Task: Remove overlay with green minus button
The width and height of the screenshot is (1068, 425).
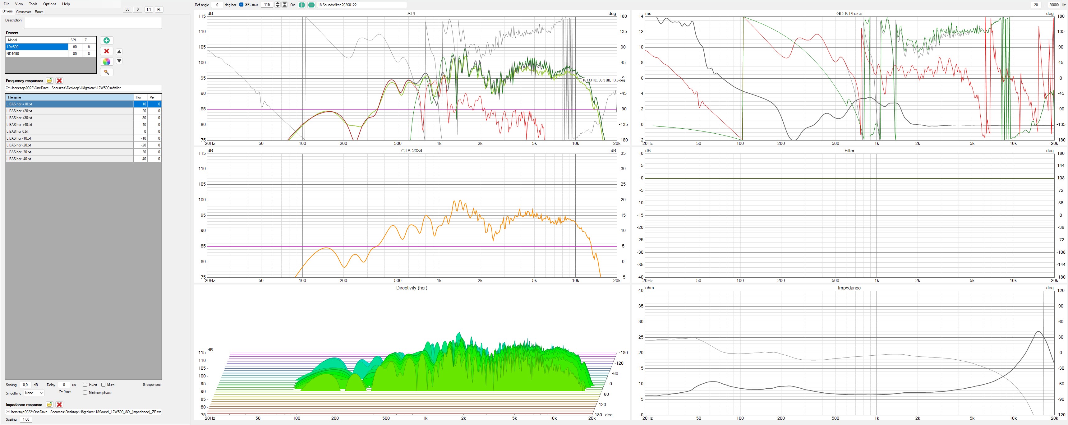Action: 311,5
